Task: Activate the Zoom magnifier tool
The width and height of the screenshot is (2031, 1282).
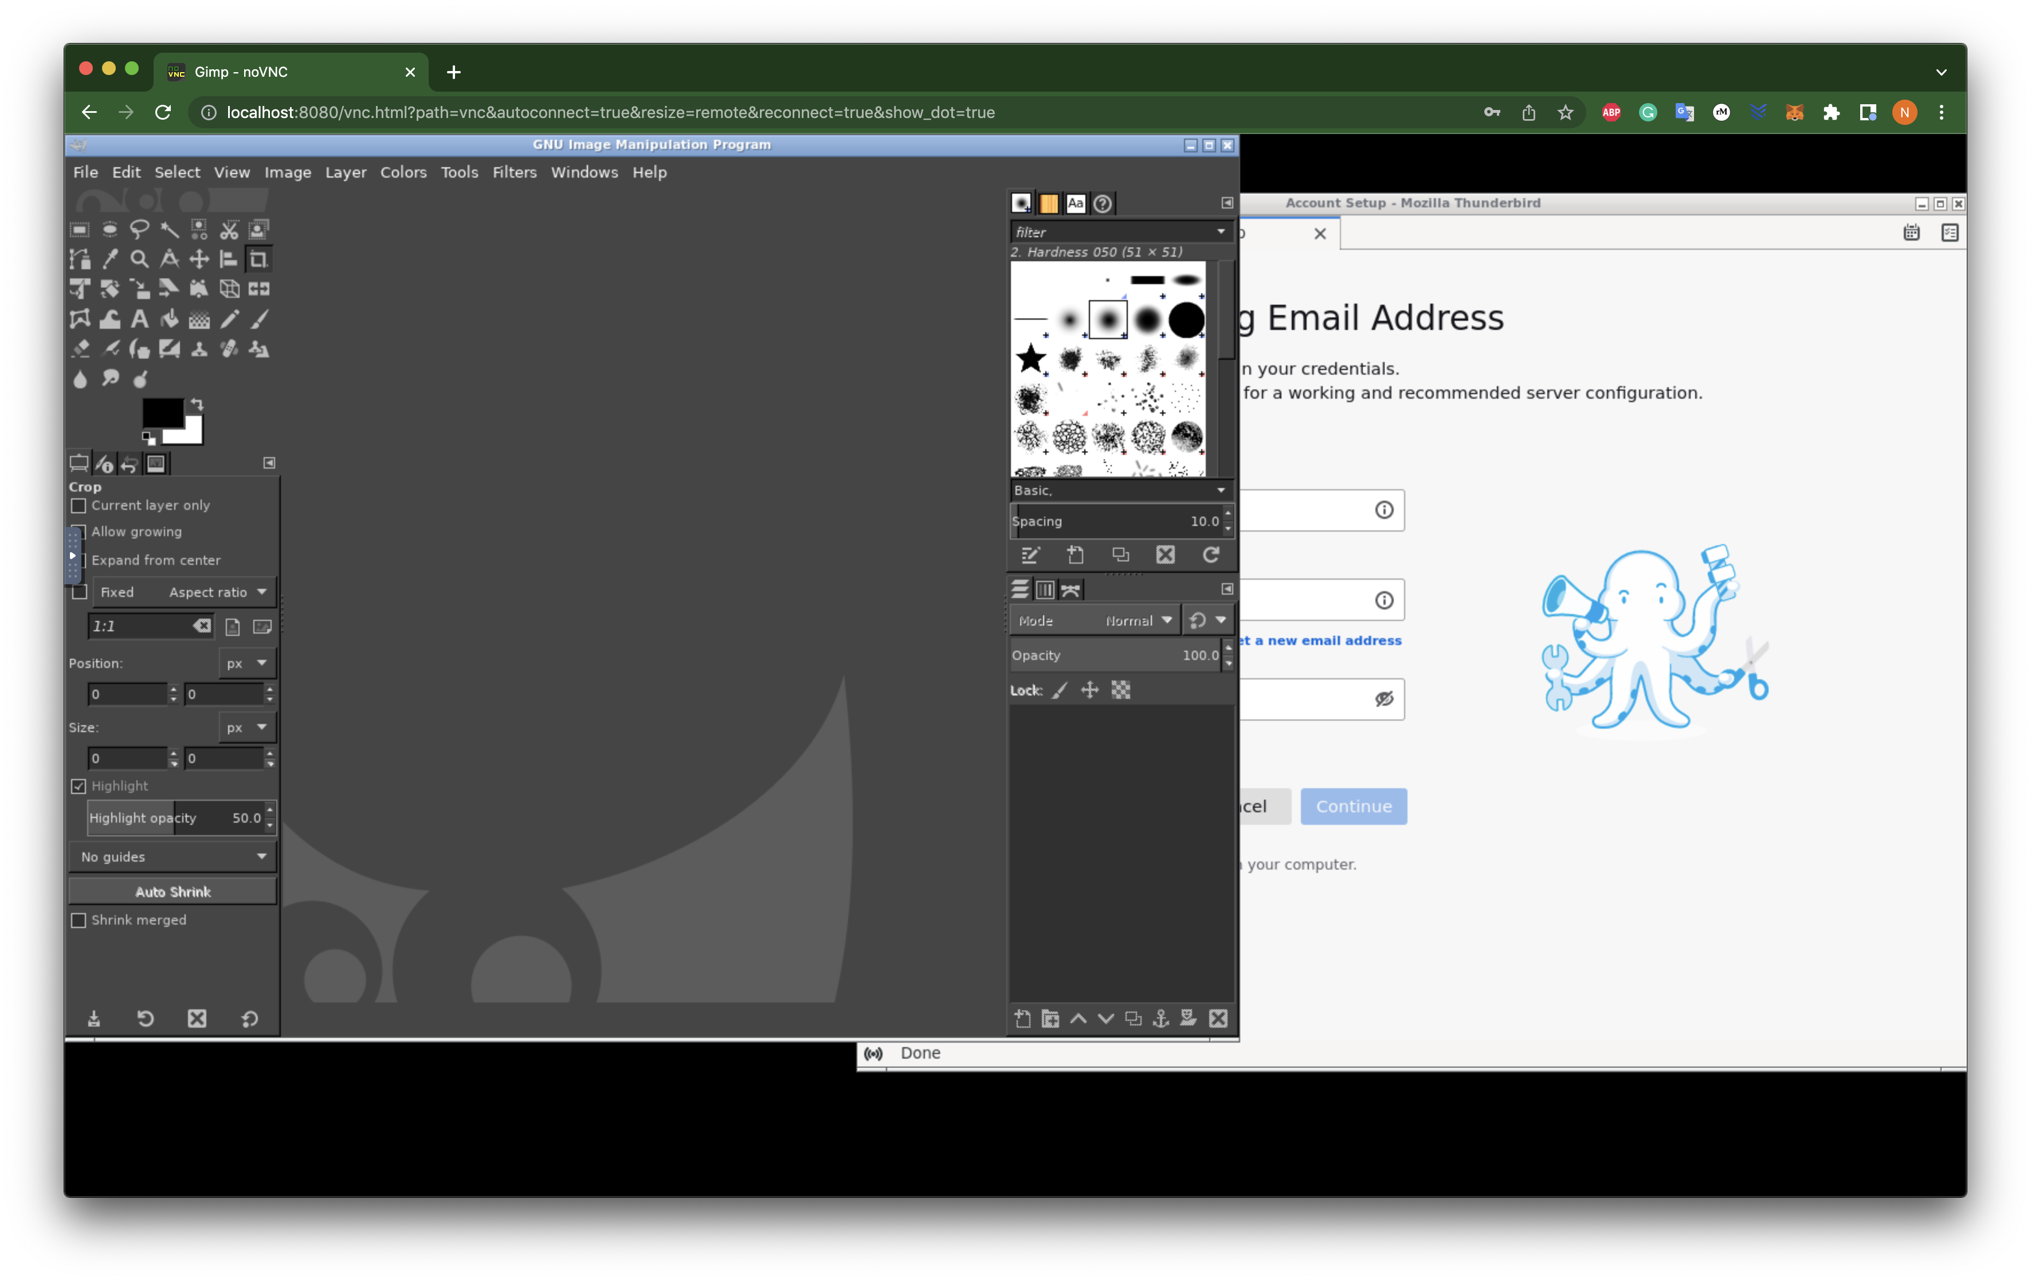Action: 139,259
